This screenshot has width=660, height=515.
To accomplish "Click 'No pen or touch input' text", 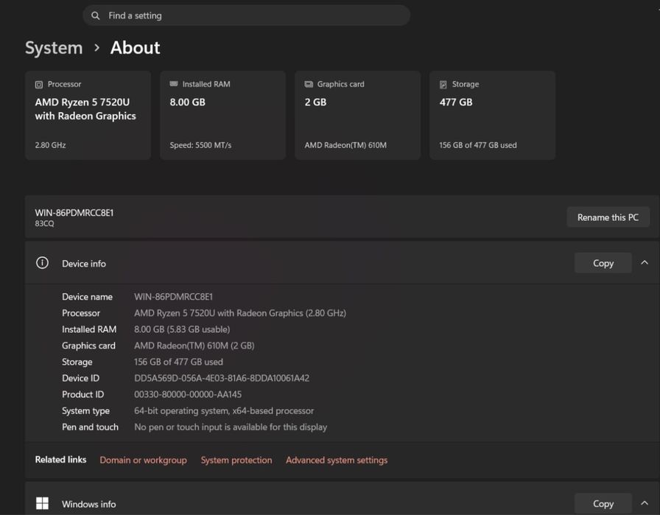I will [x=231, y=427].
